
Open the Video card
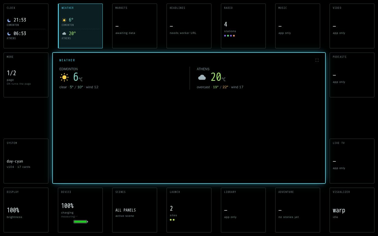pyautogui.click(x=352, y=26)
